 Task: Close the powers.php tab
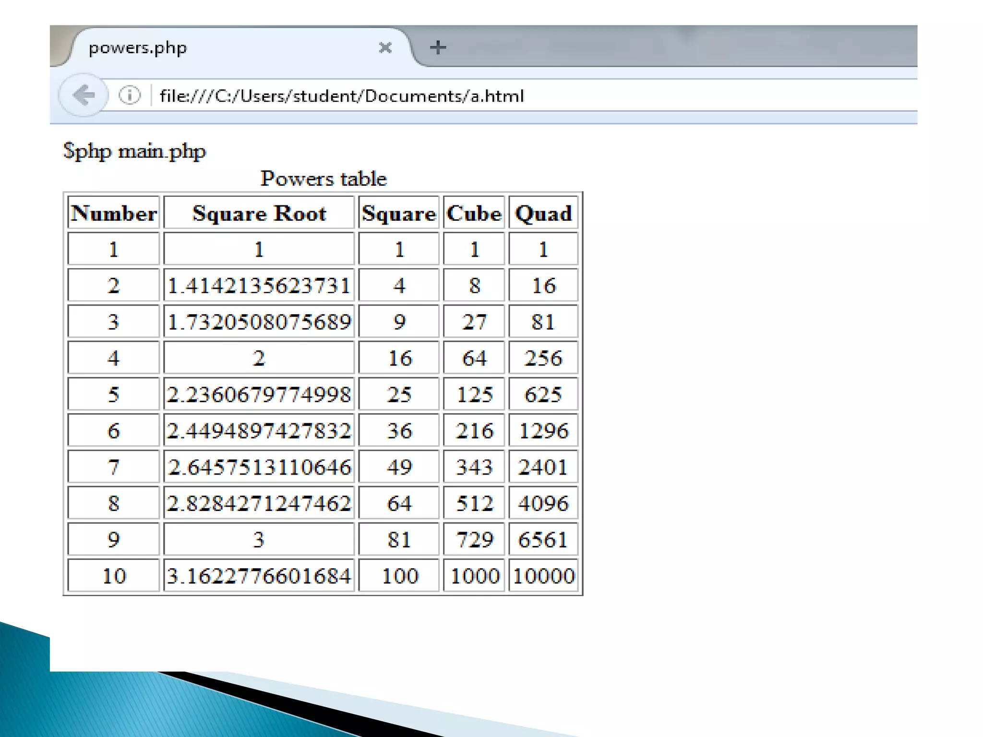[x=385, y=48]
